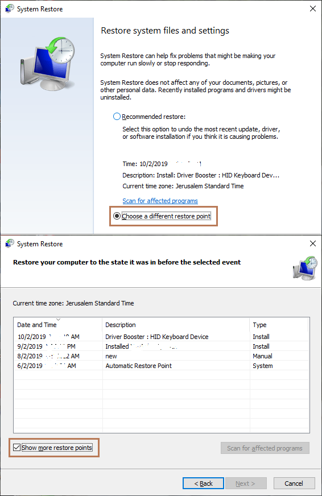Close the upper System Restore dialog
This screenshot has height=496, width=322.
312,9
